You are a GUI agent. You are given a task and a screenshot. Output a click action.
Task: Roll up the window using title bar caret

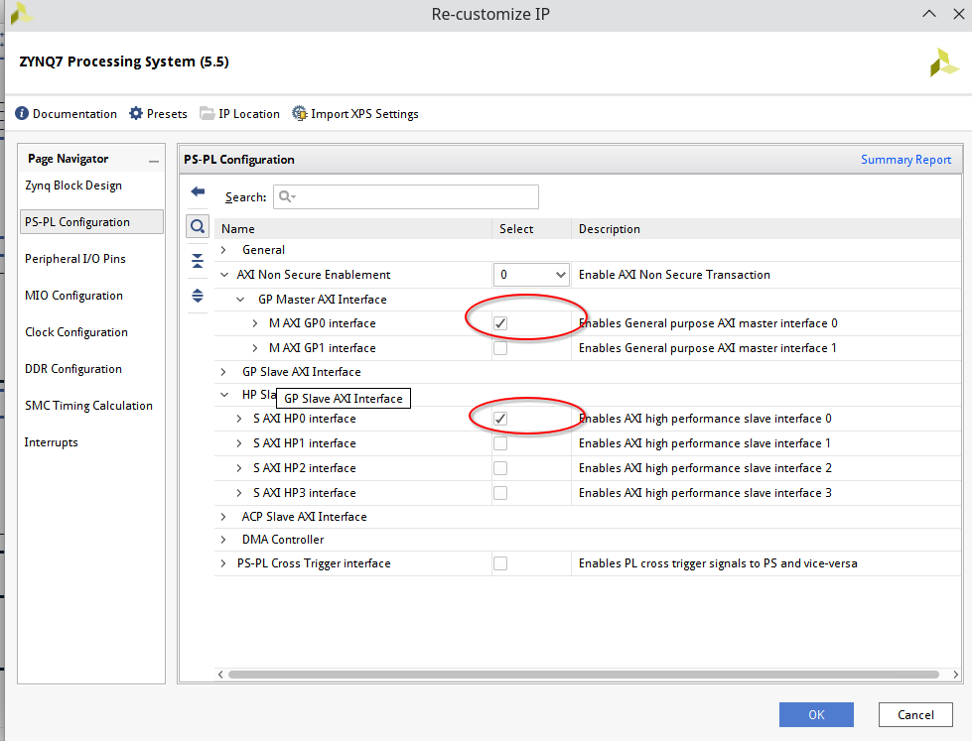point(929,14)
